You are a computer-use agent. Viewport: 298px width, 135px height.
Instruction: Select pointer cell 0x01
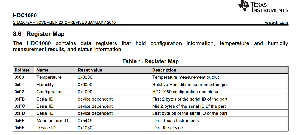pyautogui.click(x=19, y=85)
